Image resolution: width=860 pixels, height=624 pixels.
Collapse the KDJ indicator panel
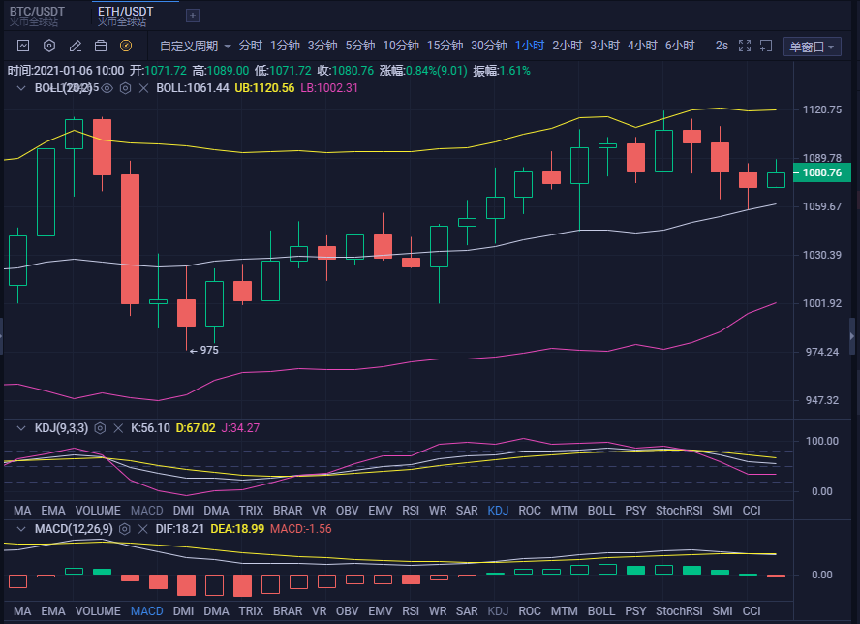pyautogui.click(x=21, y=427)
